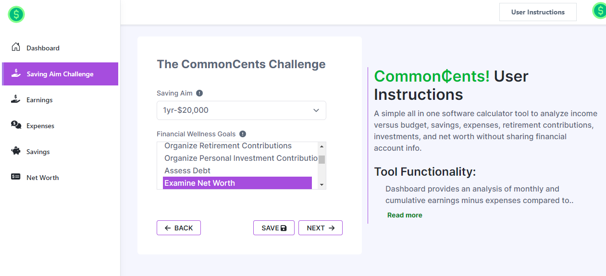Click the BACK button

(179, 228)
